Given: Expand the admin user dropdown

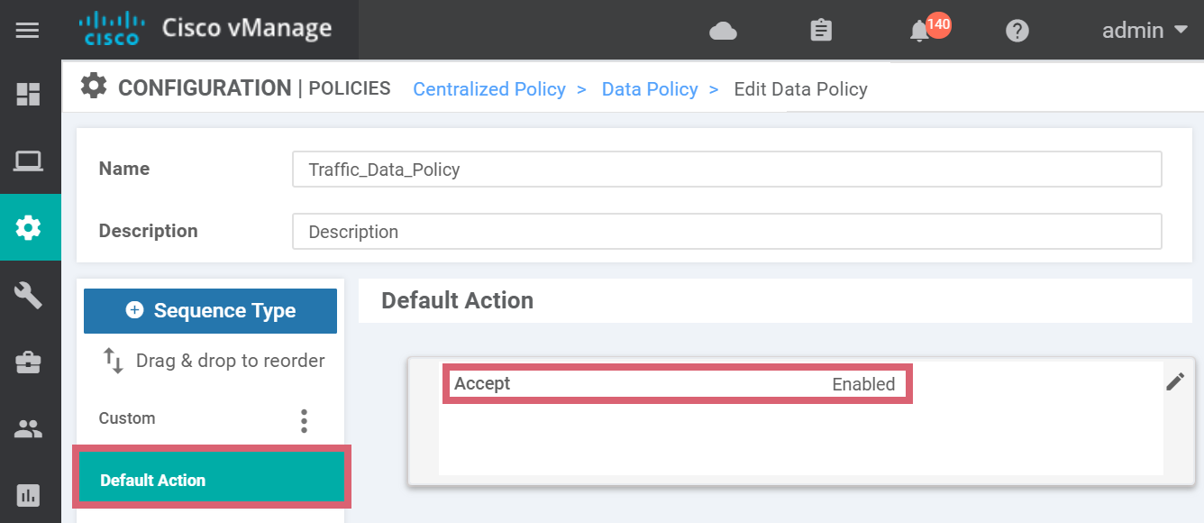Looking at the screenshot, I should click(x=1145, y=31).
